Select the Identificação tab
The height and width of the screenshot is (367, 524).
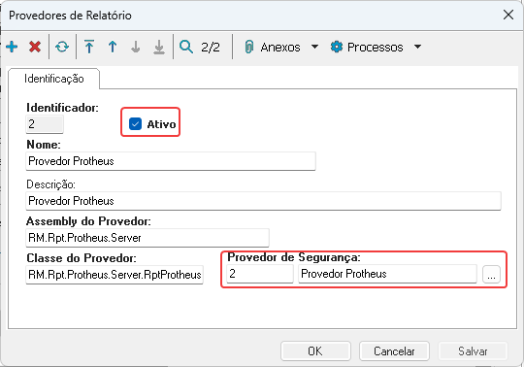click(x=53, y=79)
